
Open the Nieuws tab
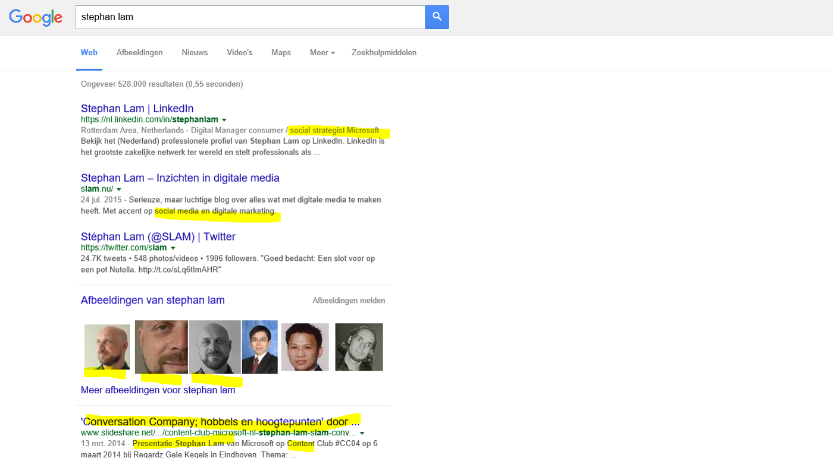click(x=195, y=53)
